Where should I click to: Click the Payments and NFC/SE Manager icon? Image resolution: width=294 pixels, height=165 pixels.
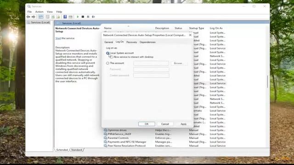[105, 142]
